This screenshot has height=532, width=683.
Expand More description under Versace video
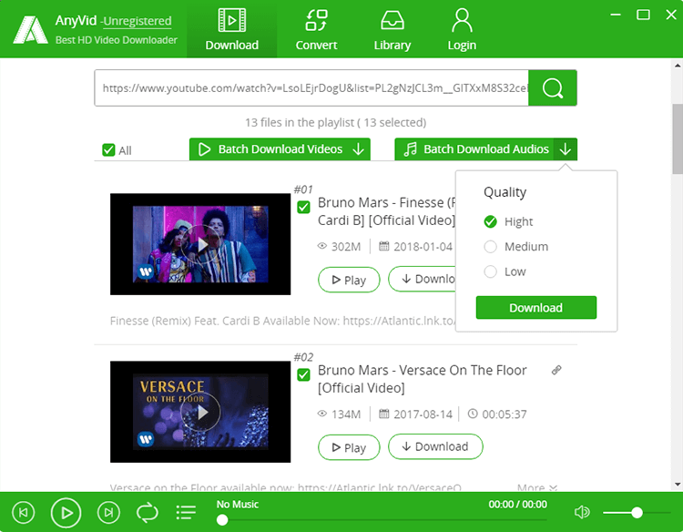[x=537, y=487]
